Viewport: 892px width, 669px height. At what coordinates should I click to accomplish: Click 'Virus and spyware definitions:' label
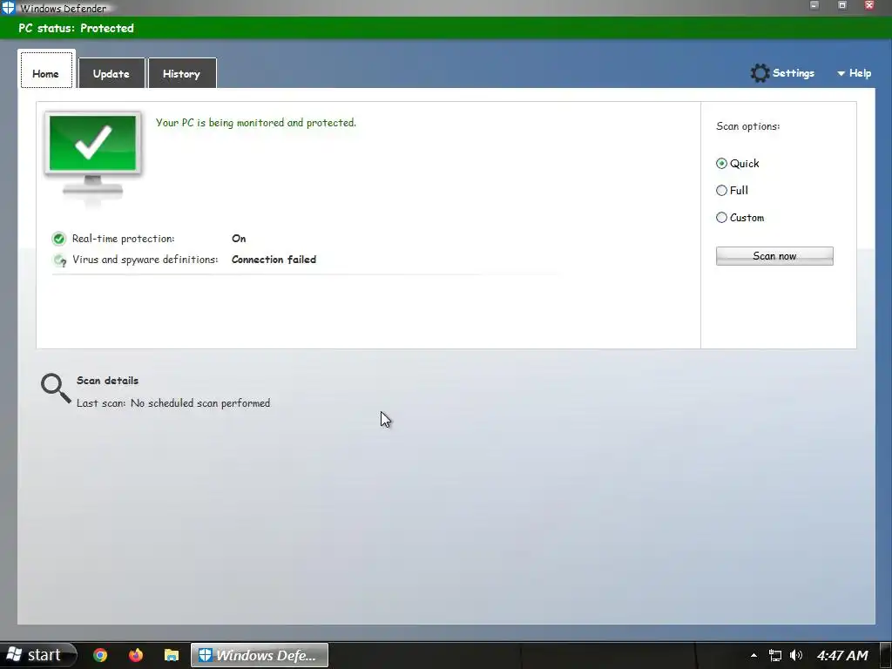pos(145,260)
